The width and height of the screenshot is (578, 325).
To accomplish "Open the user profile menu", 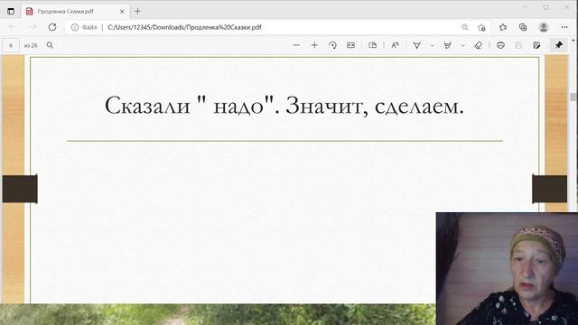I will pos(544,27).
